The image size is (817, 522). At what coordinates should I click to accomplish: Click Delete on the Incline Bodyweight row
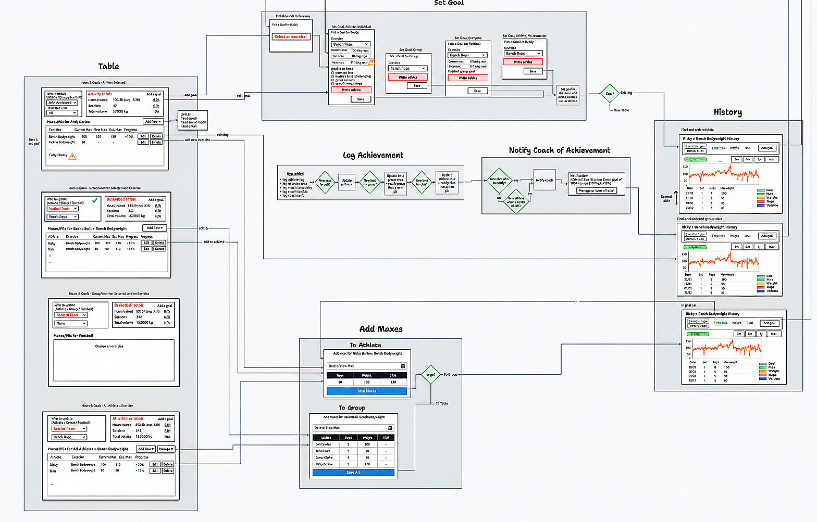pyautogui.click(x=156, y=142)
